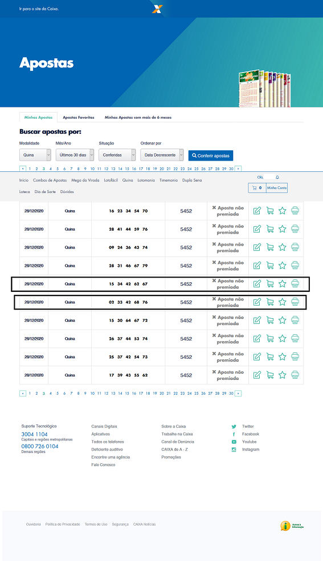
Task: Click star icon for bet 15 34 42 62 67
Action: [283, 284]
